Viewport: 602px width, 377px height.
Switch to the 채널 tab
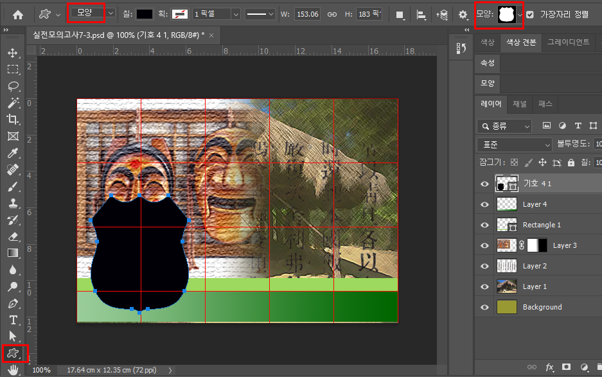tap(519, 103)
